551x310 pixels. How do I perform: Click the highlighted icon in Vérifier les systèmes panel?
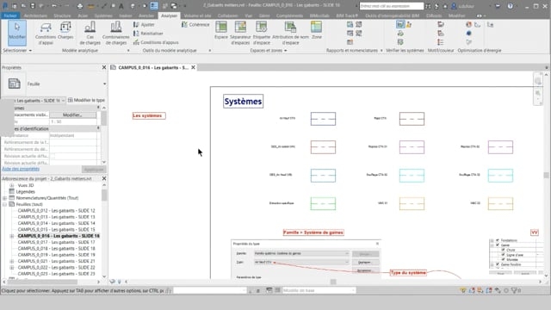point(400,24)
